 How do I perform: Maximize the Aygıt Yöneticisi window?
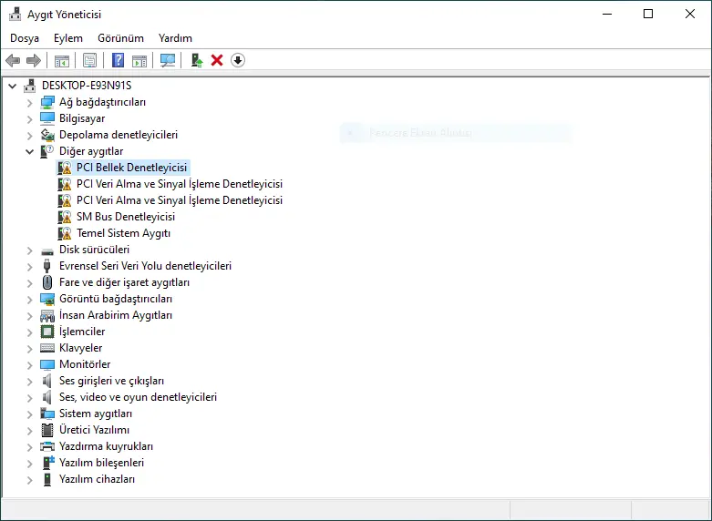[648, 14]
